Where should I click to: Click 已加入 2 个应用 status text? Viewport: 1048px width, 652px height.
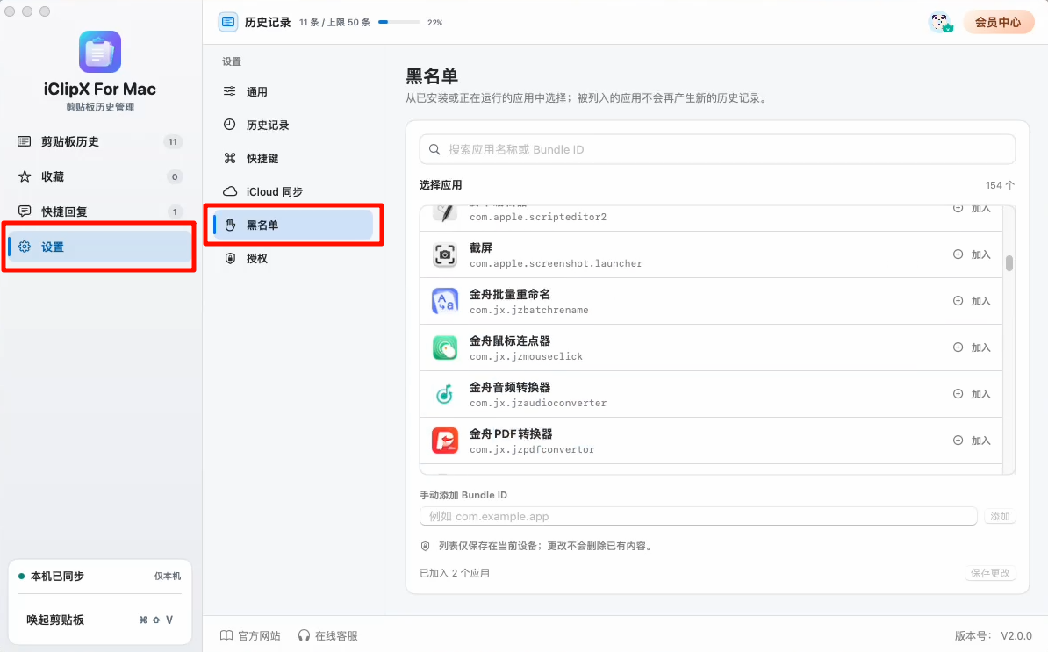click(x=455, y=573)
